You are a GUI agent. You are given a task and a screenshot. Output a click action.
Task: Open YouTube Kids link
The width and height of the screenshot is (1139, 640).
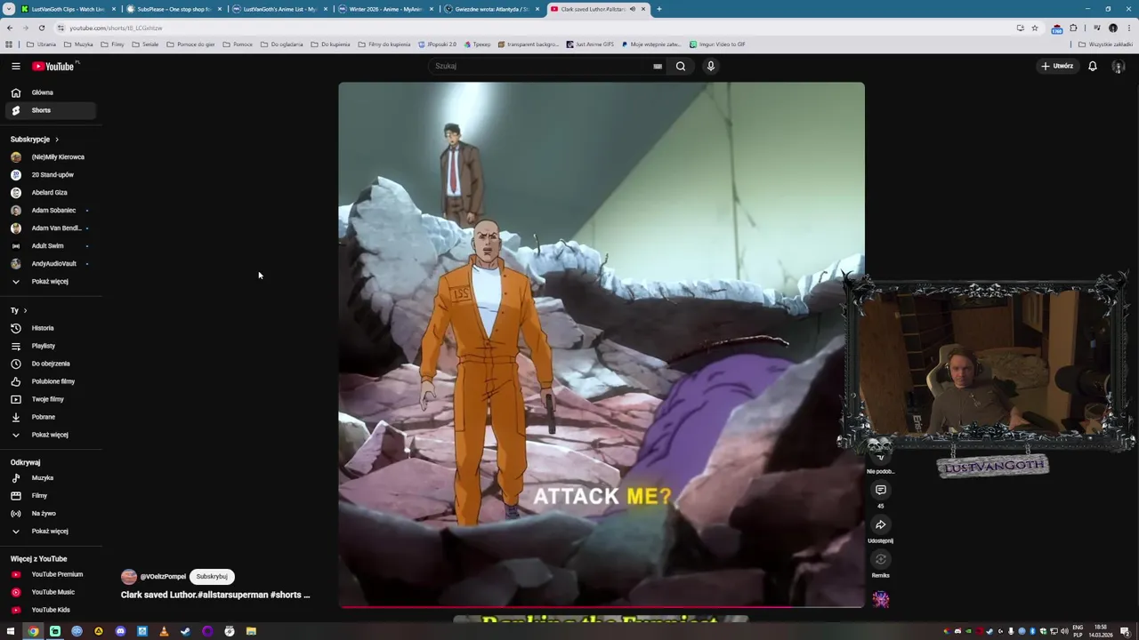click(51, 610)
